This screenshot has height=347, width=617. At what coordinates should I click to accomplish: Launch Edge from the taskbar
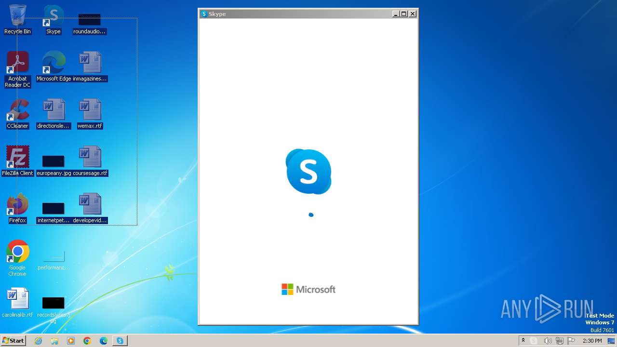104,341
